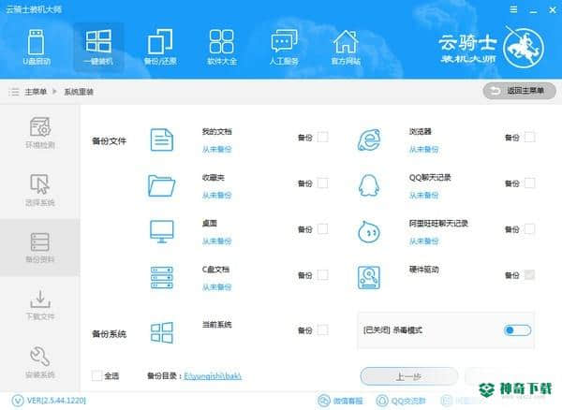Click the 当前系统 label
562x410 pixels.
click(x=217, y=325)
